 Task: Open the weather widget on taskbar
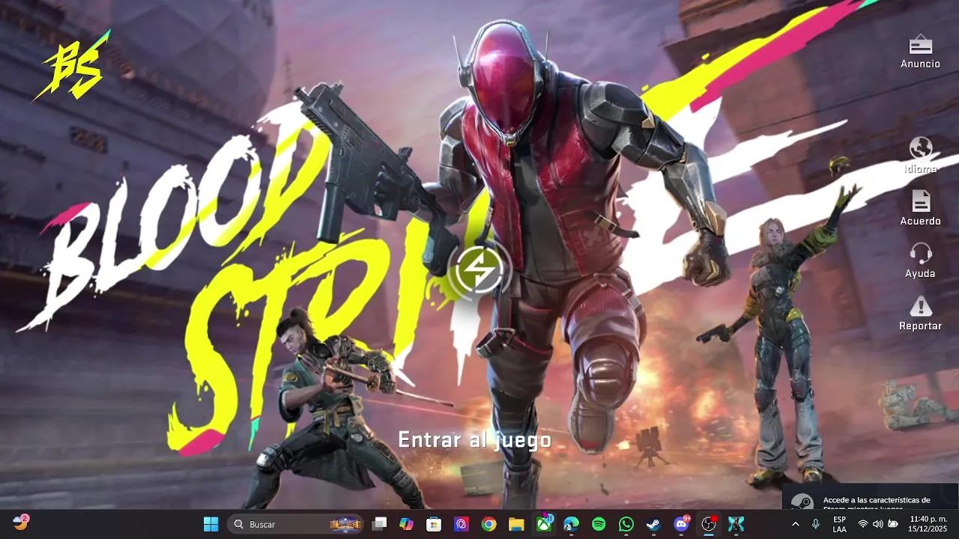[x=20, y=523]
